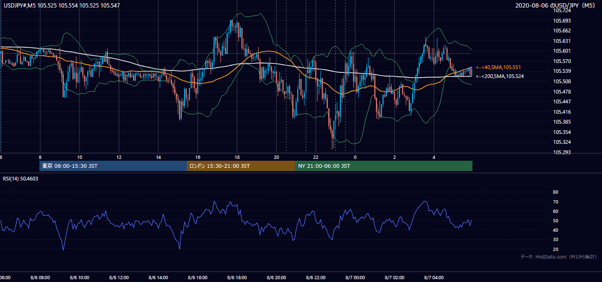This screenshot has height=282, width=602.
Task: Click the 8/6 10:00 date label
Action: [80, 278]
